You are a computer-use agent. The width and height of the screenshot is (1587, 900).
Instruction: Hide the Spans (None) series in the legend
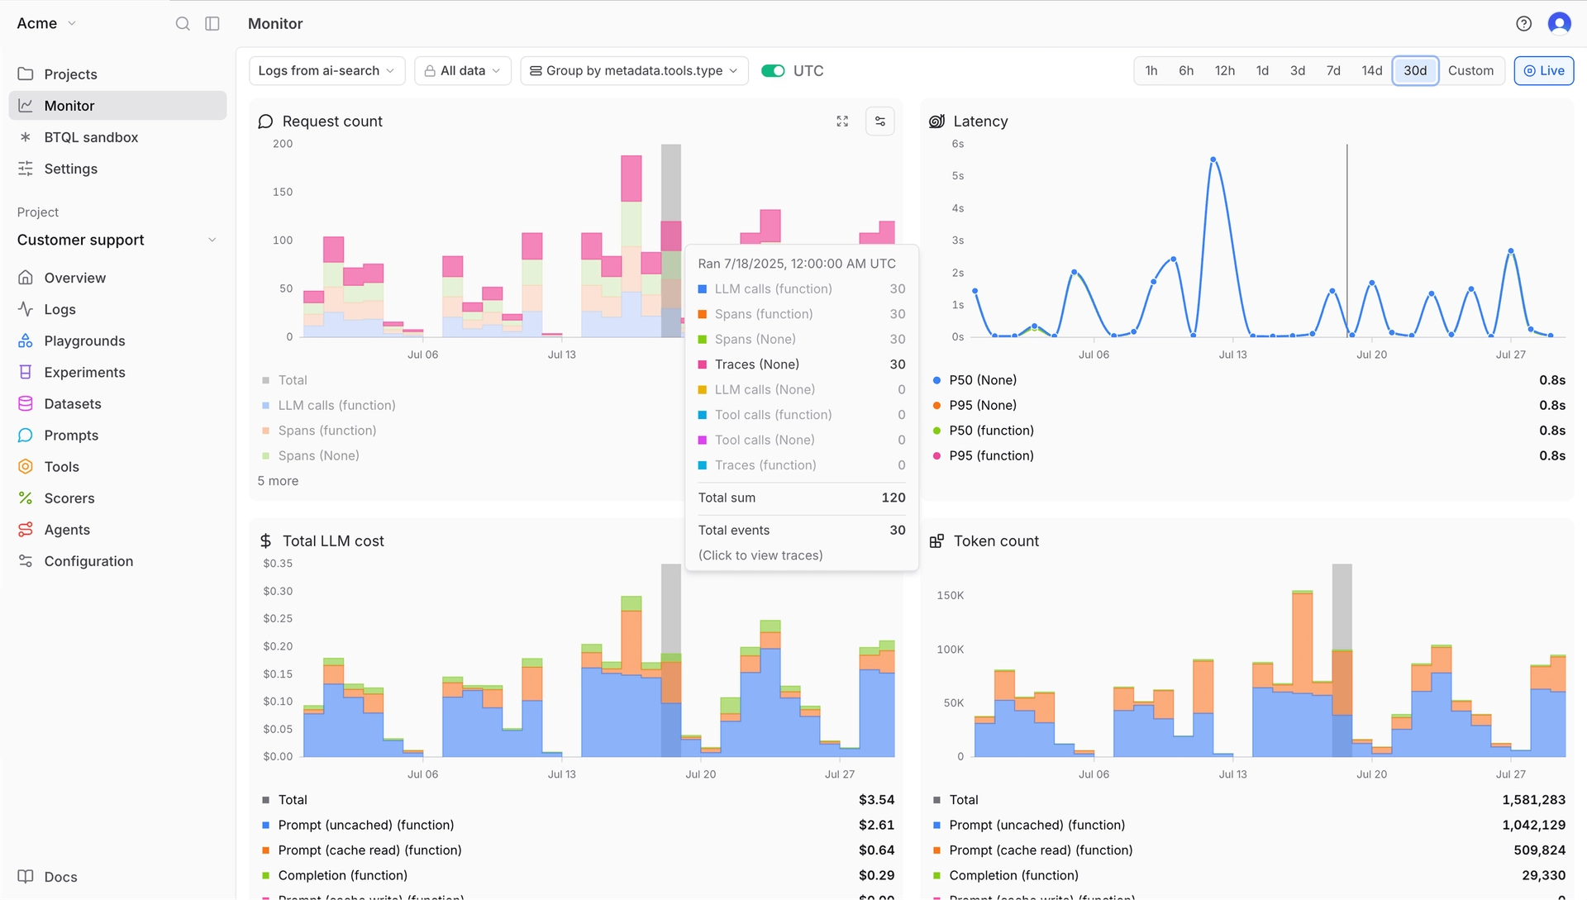point(318,455)
